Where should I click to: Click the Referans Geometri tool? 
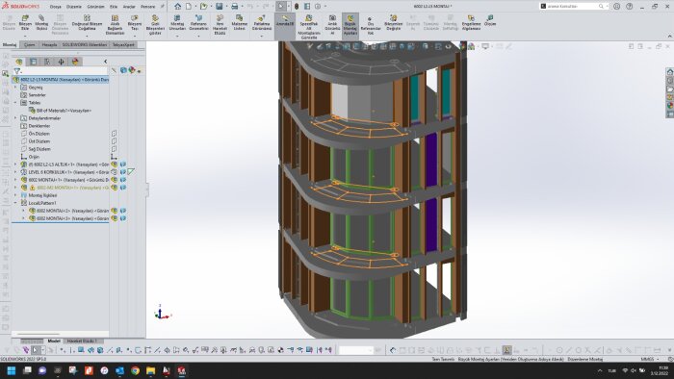198,23
